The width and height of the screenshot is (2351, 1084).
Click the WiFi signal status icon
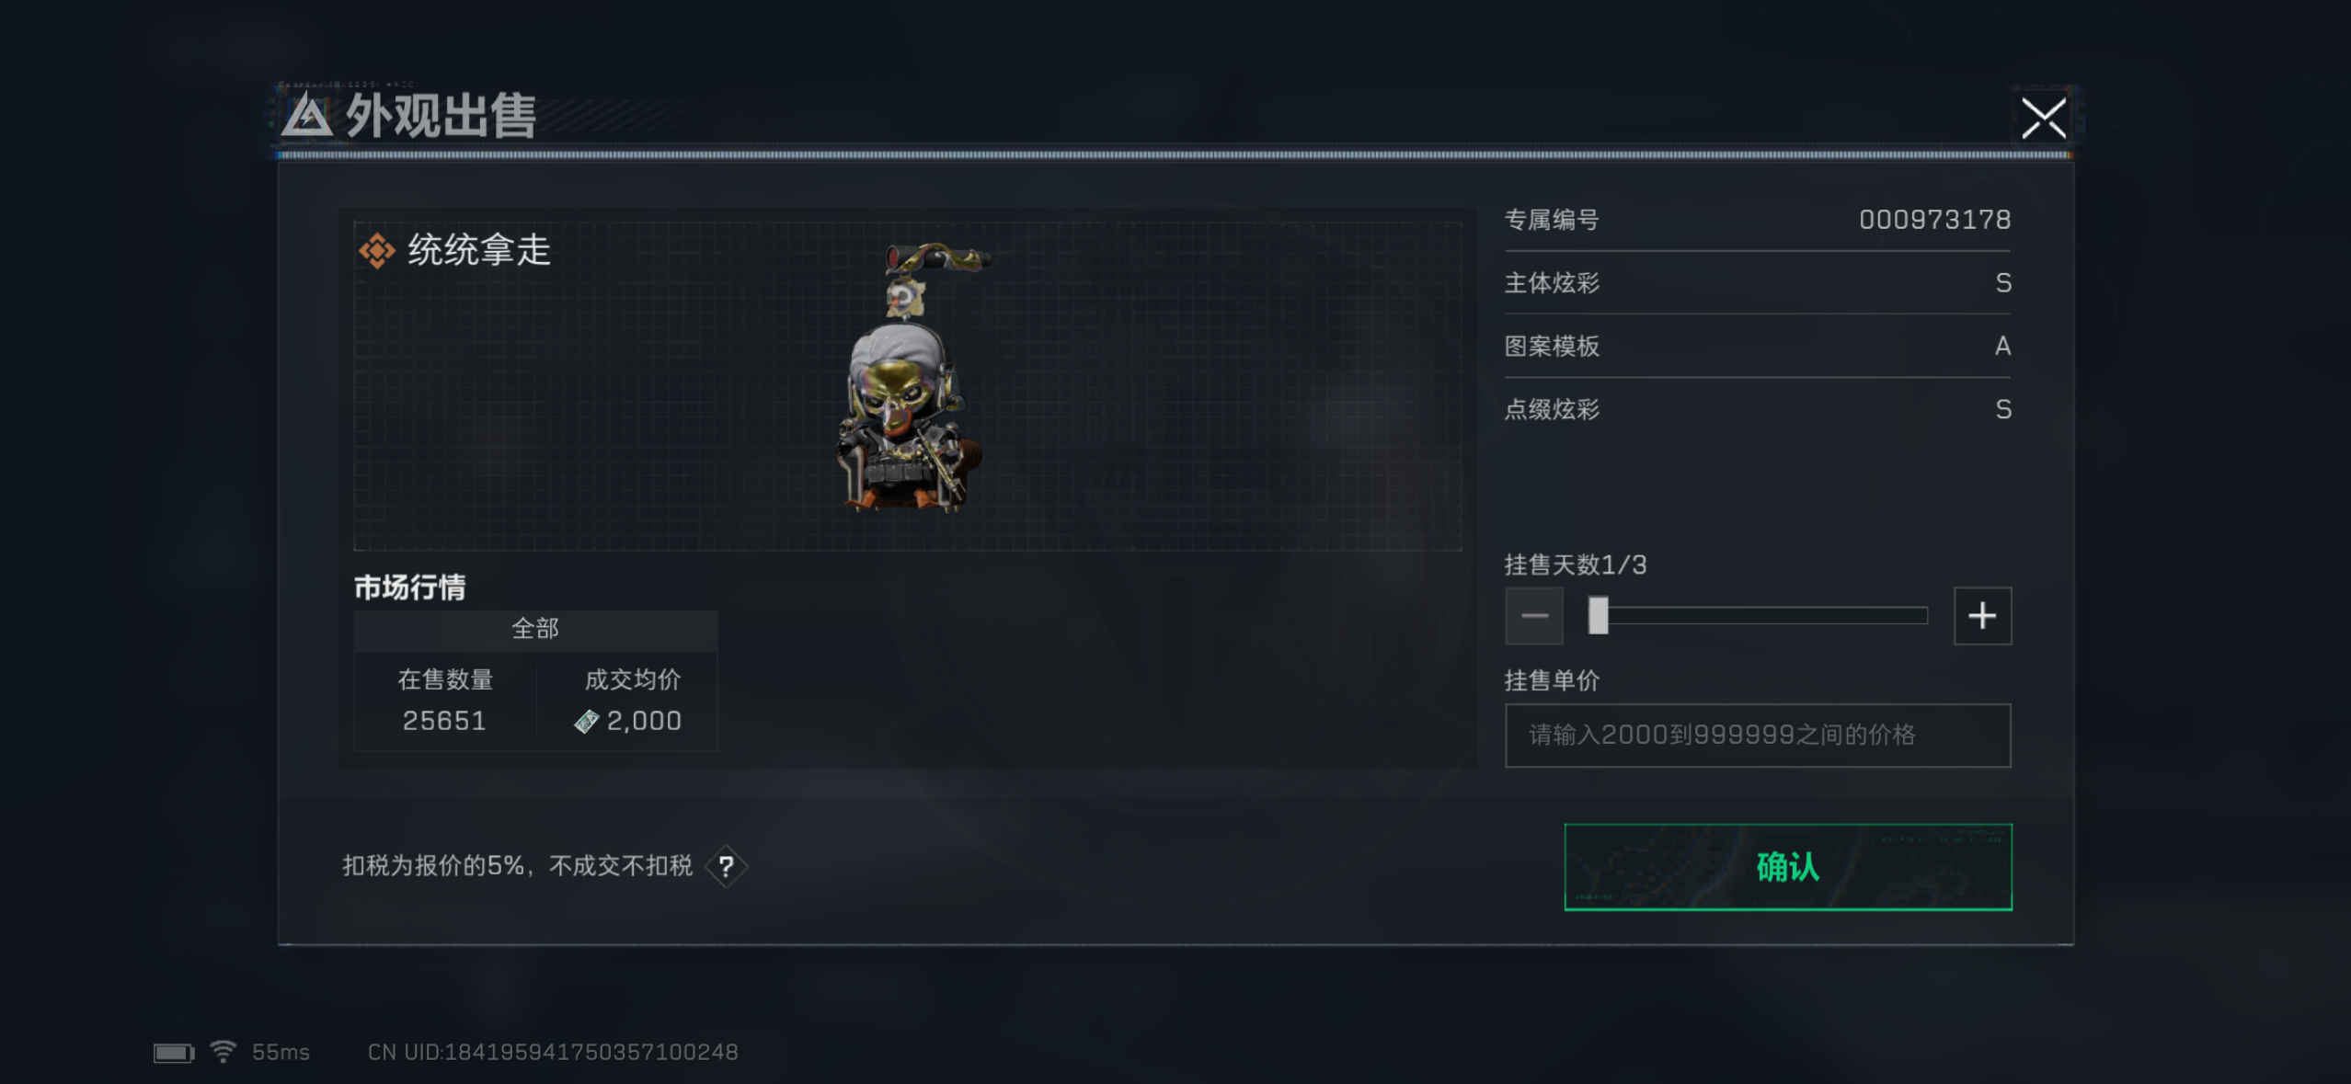click(223, 1051)
